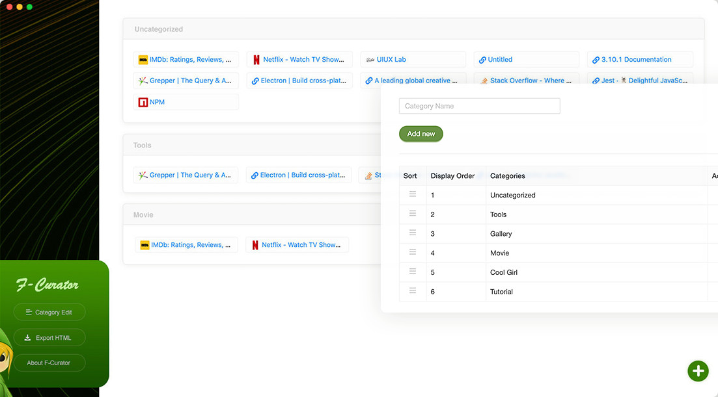
Task: Open Jest Delightful JavaScript bookmark
Action: pyautogui.click(x=640, y=79)
